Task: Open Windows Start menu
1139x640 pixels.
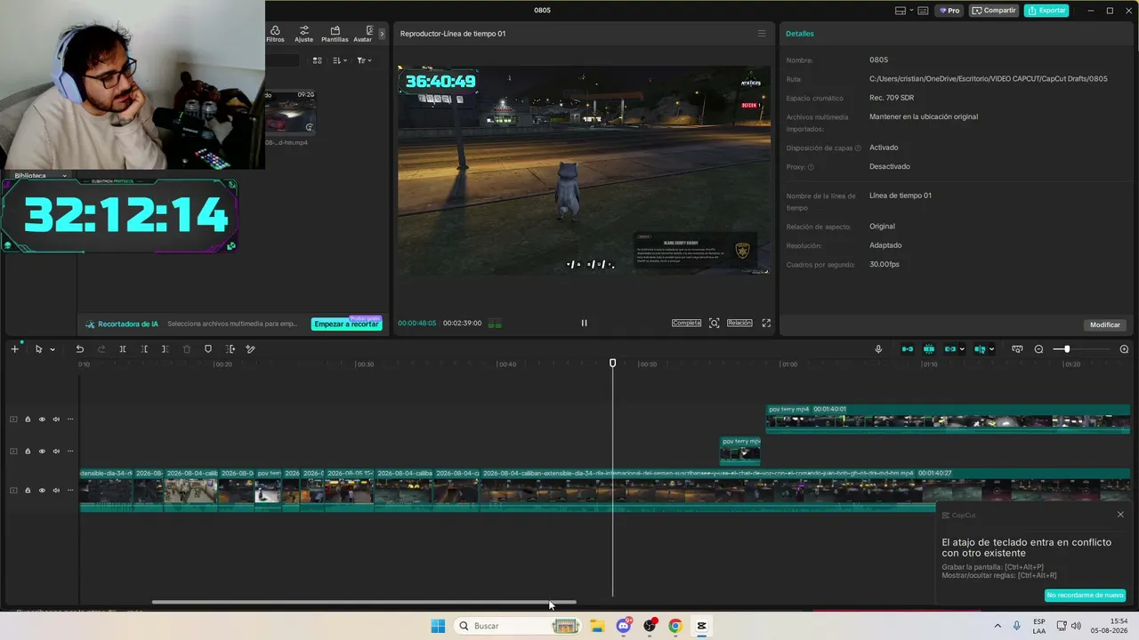Action: (x=438, y=626)
